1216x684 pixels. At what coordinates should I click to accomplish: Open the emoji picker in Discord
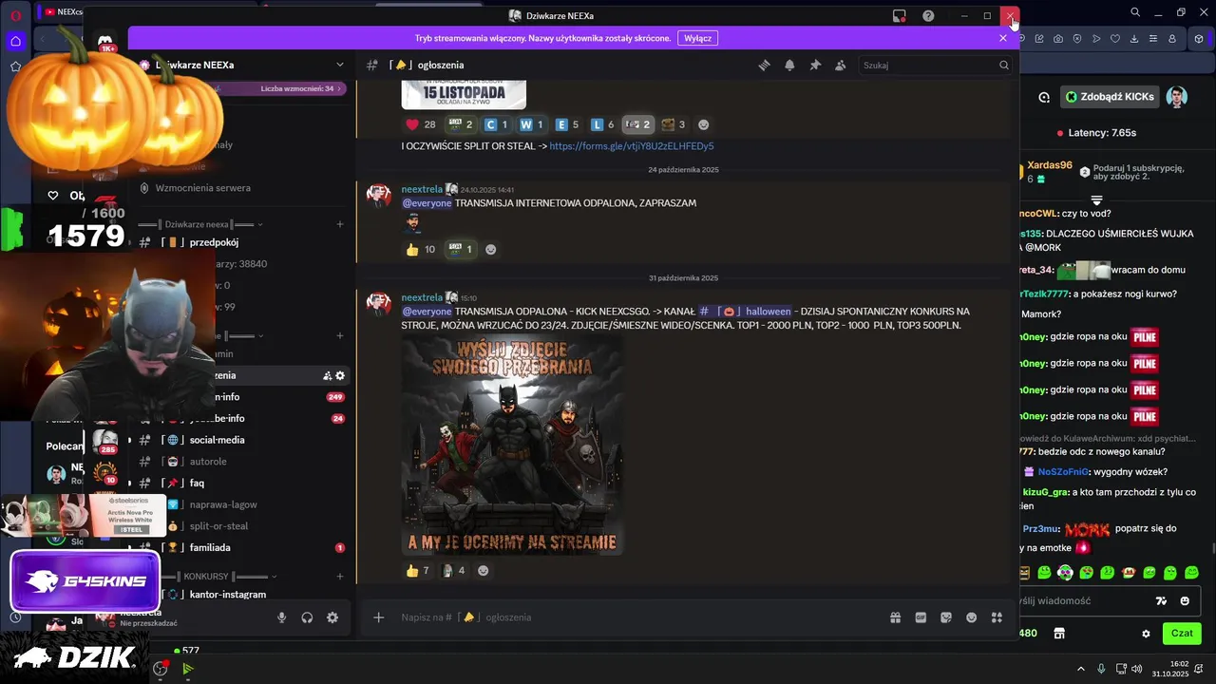click(971, 617)
